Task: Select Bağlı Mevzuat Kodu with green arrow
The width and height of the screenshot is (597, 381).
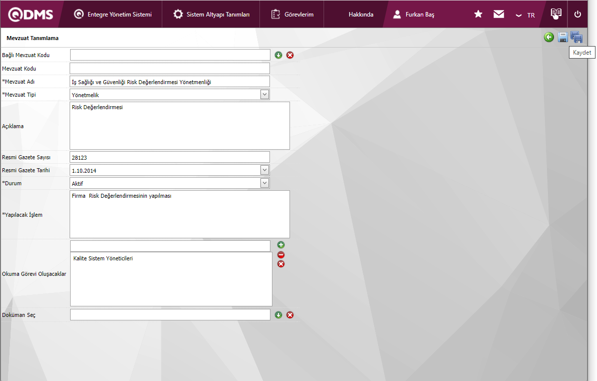Action: pos(278,55)
